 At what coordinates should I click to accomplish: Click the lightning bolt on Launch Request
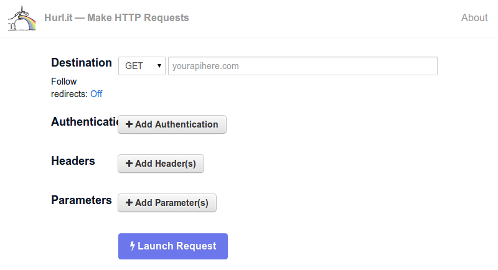point(132,246)
